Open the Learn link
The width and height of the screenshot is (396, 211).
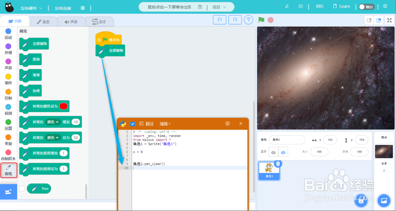click(x=341, y=6)
